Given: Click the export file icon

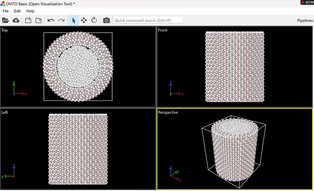Looking at the screenshot, I should [x=38, y=20].
